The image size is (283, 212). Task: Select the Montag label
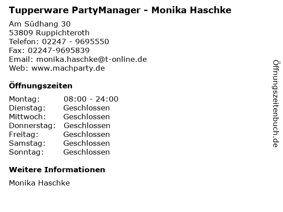click(x=24, y=99)
